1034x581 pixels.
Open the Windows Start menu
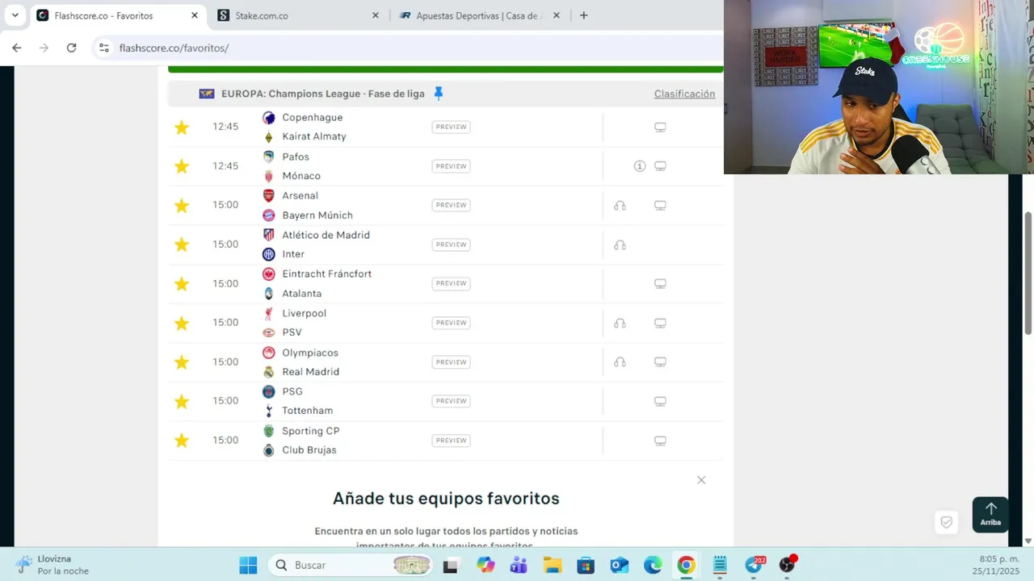click(248, 565)
